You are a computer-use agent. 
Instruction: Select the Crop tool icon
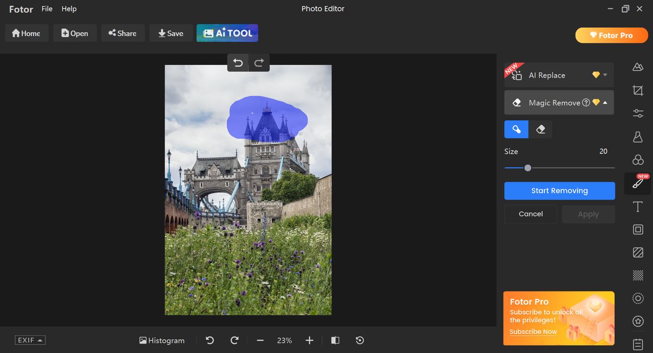click(x=638, y=90)
